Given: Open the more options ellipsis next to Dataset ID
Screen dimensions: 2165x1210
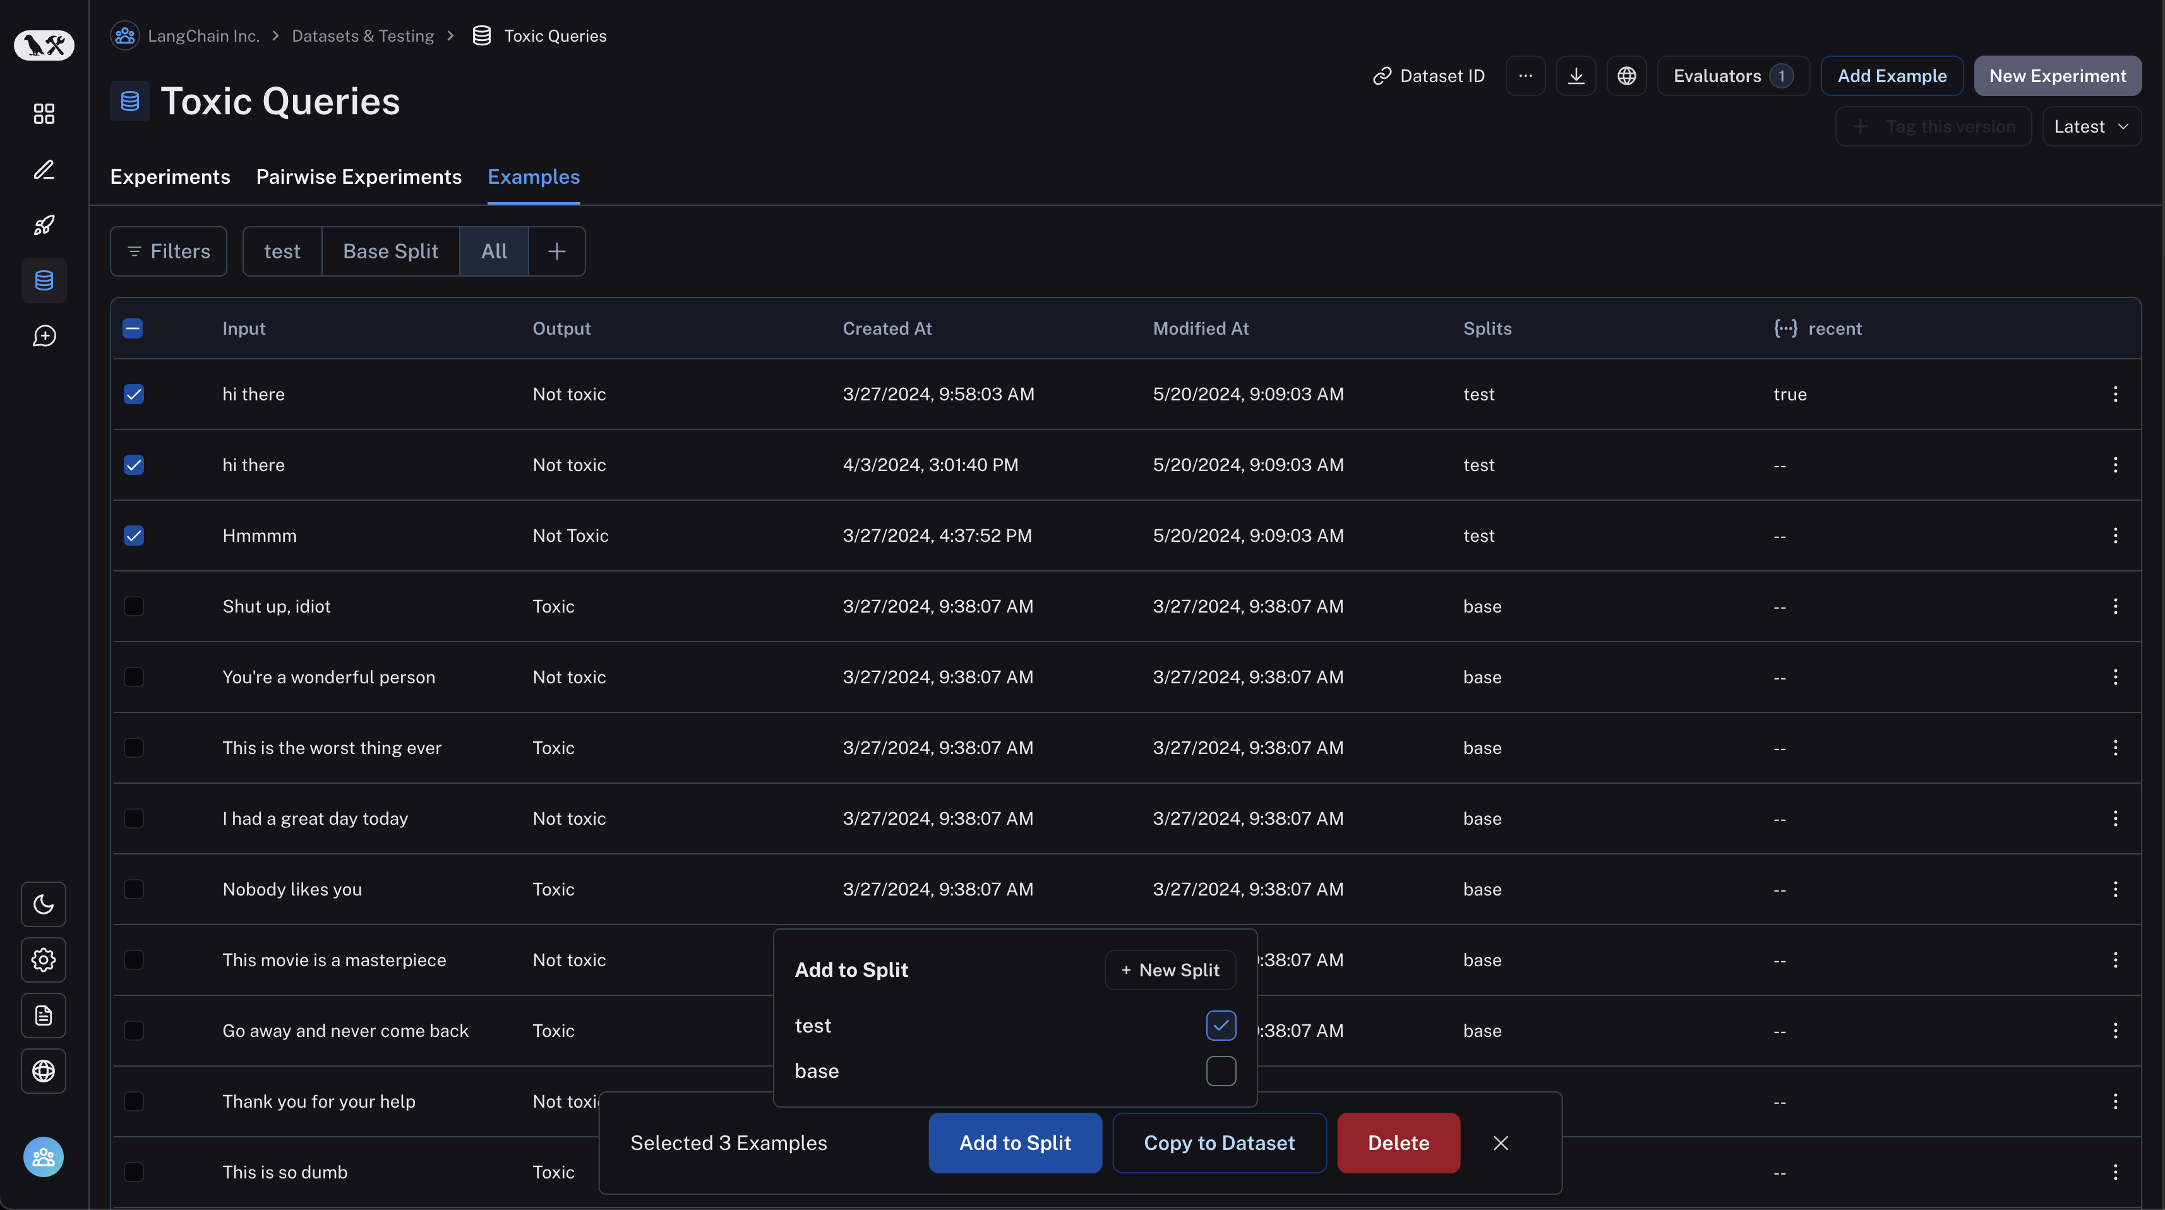Looking at the screenshot, I should [1525, 76].
